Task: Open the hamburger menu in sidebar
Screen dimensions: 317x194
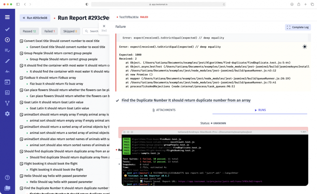Action: pos(7,17)
